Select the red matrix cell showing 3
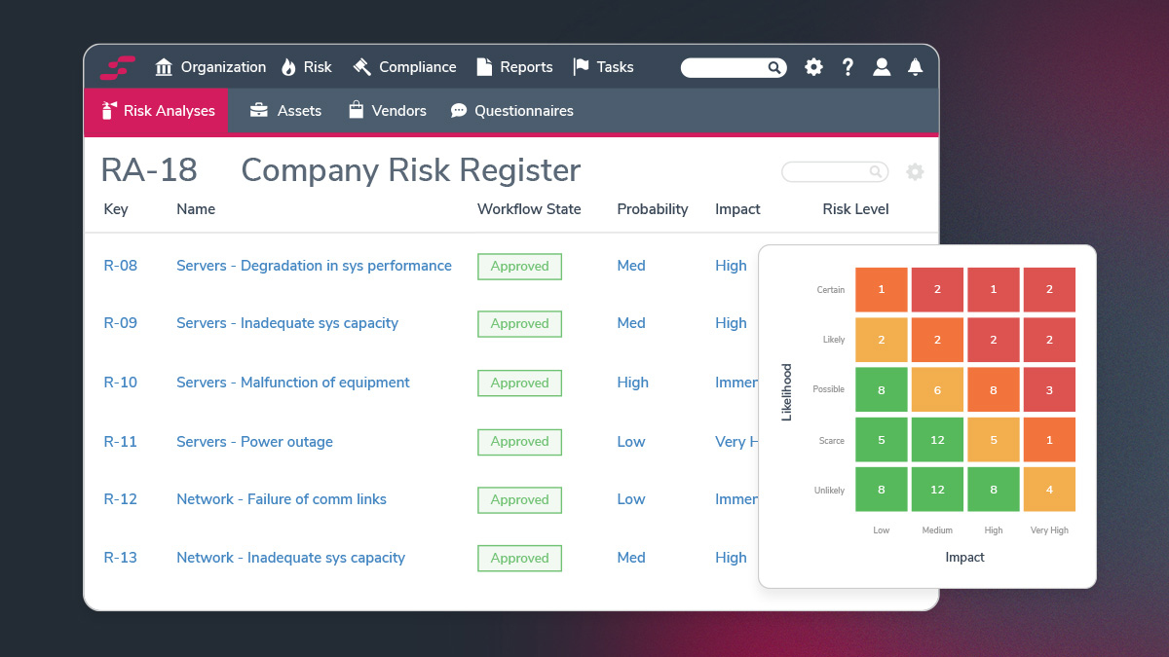This screenshot has width=1169, height=657. pos(1049,389)
